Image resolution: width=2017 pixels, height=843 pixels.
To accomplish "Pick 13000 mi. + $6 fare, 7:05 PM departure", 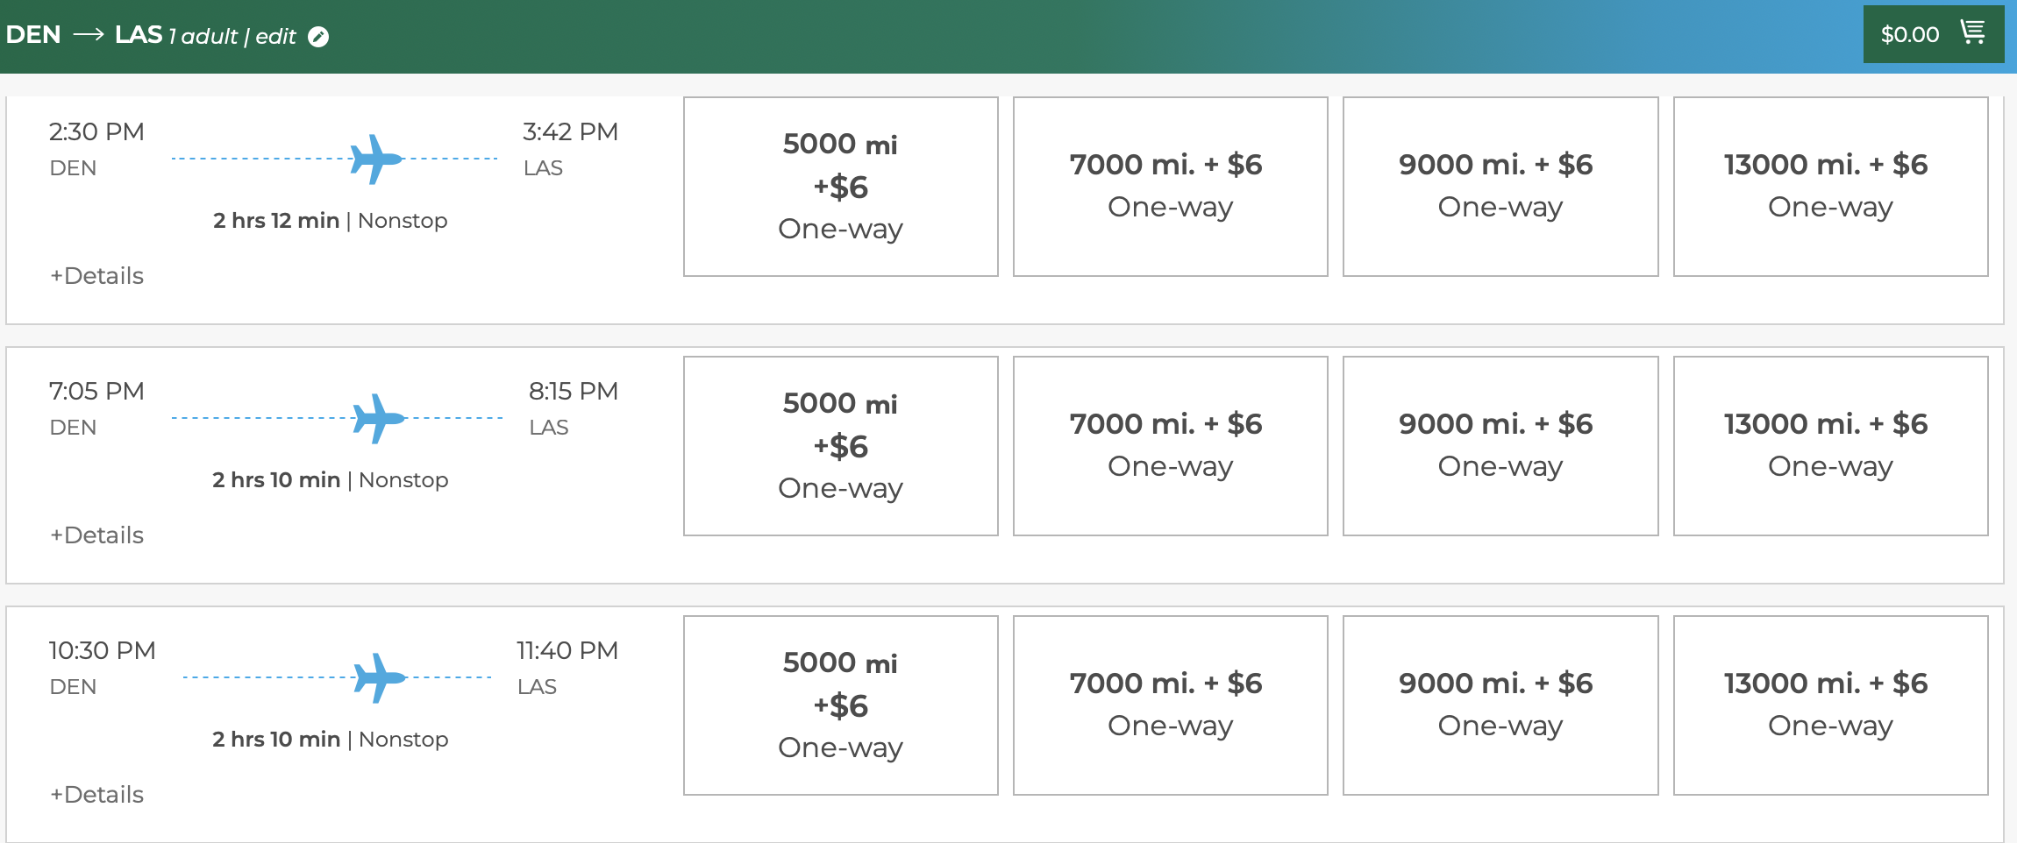I will pos(1830,446).
